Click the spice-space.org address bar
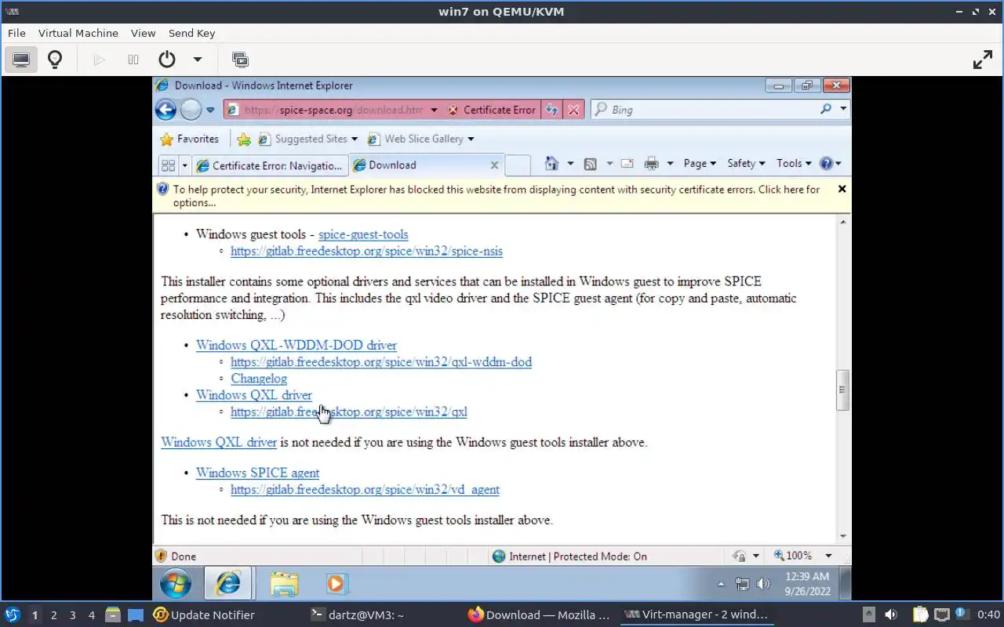1004x627 pixels. point(333,110)
